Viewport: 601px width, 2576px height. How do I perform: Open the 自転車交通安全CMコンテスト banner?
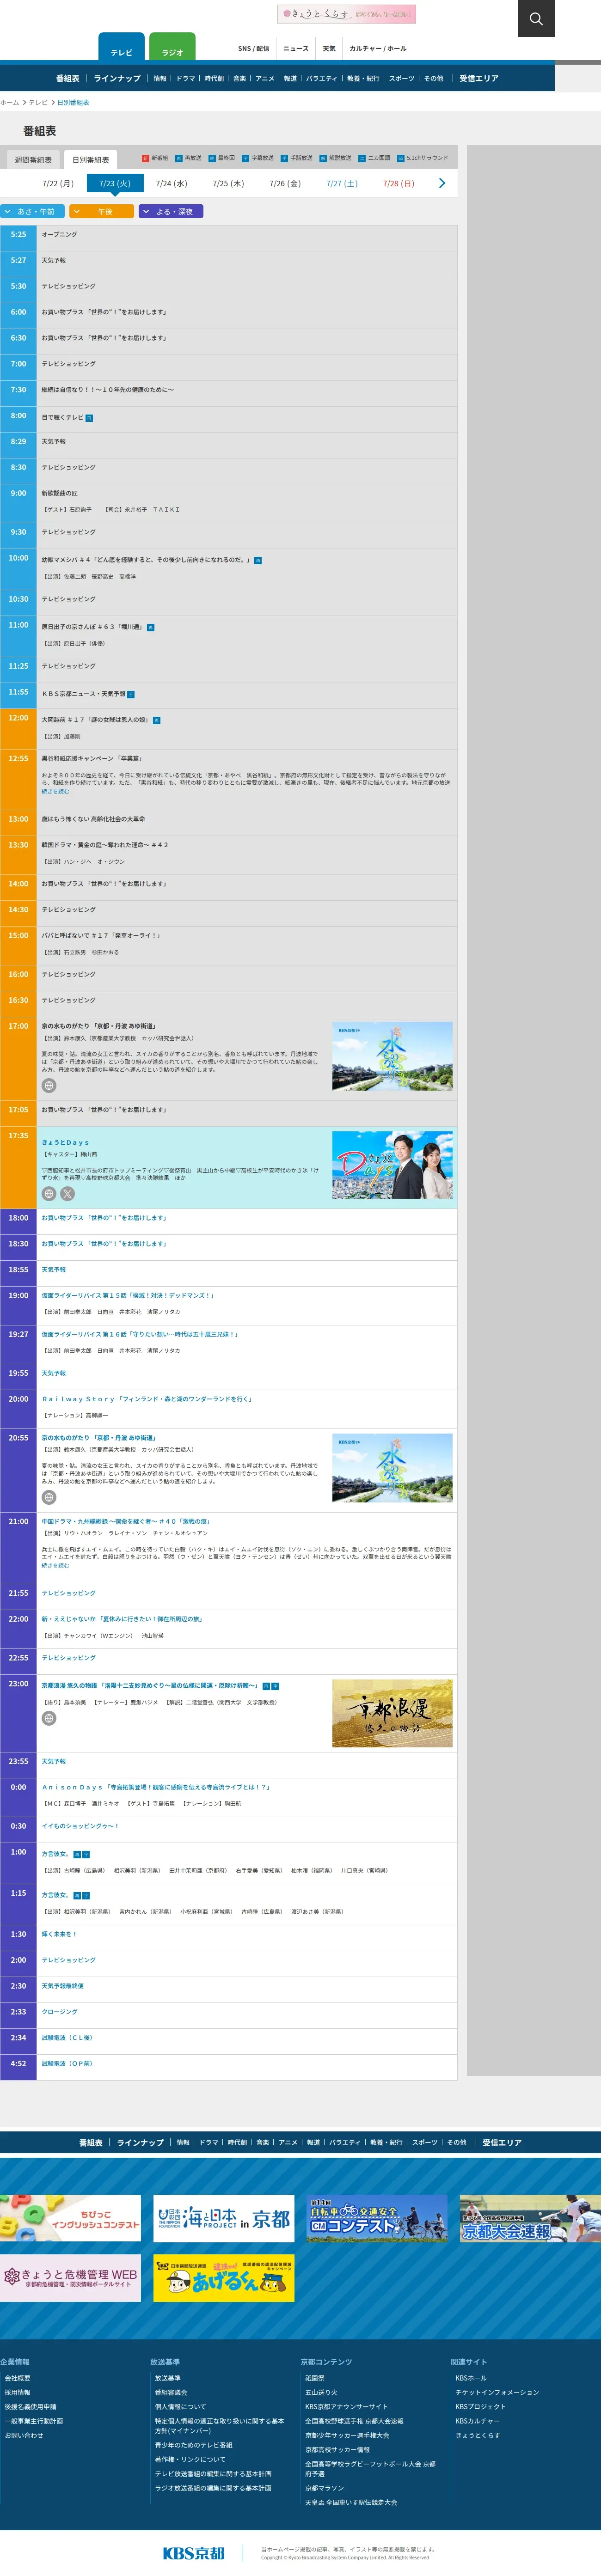pos(377,2218)
